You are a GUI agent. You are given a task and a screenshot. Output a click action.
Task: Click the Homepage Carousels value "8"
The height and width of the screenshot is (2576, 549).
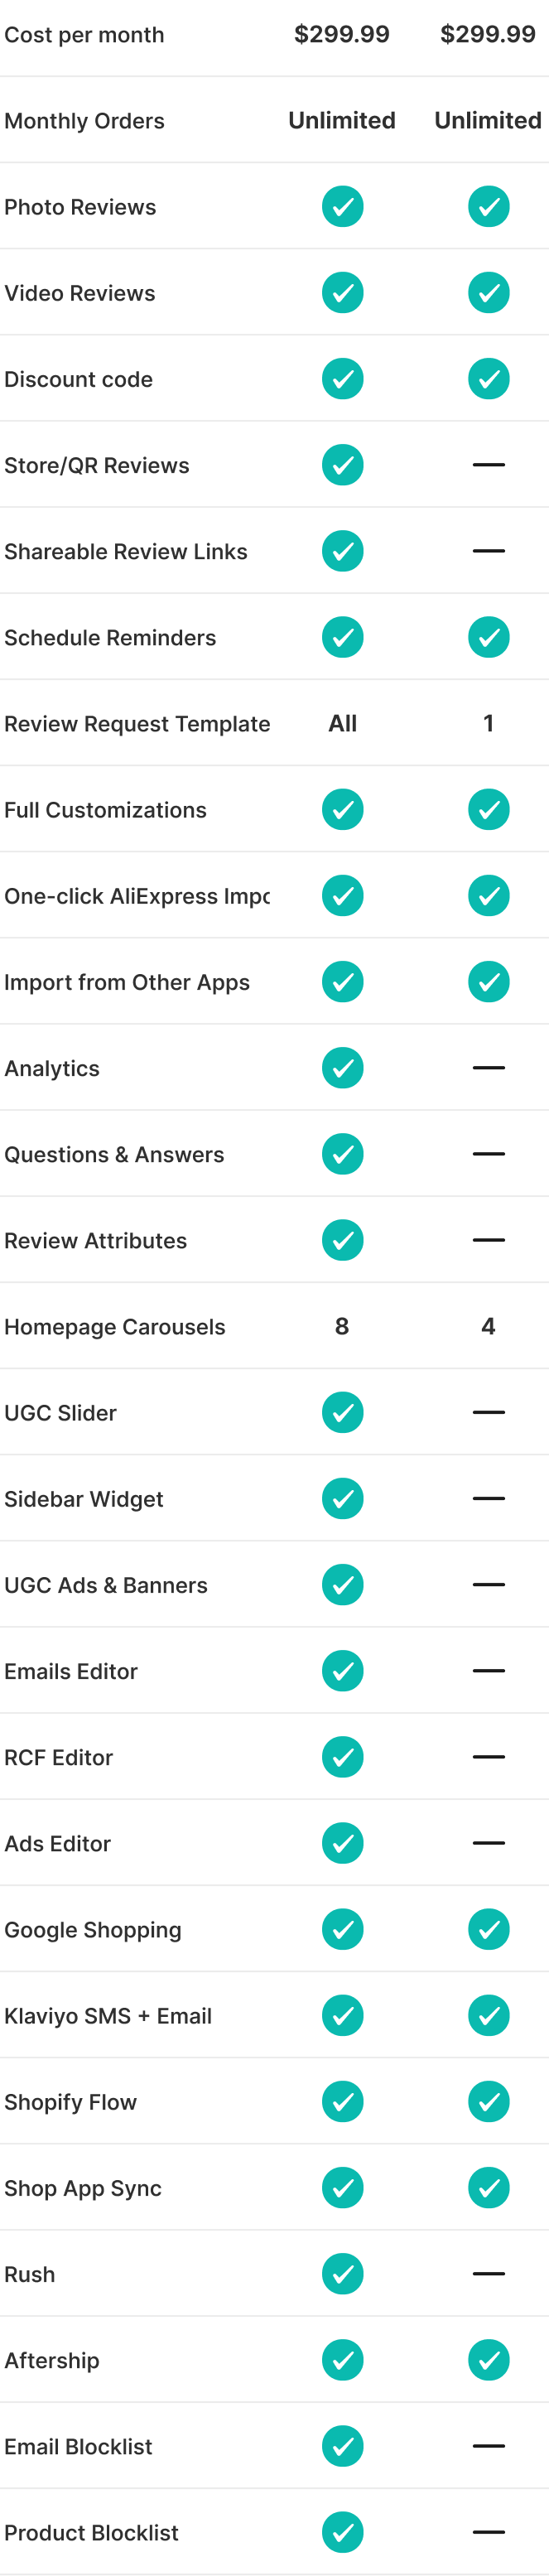pyautogui.click(x=342, y=1326)
